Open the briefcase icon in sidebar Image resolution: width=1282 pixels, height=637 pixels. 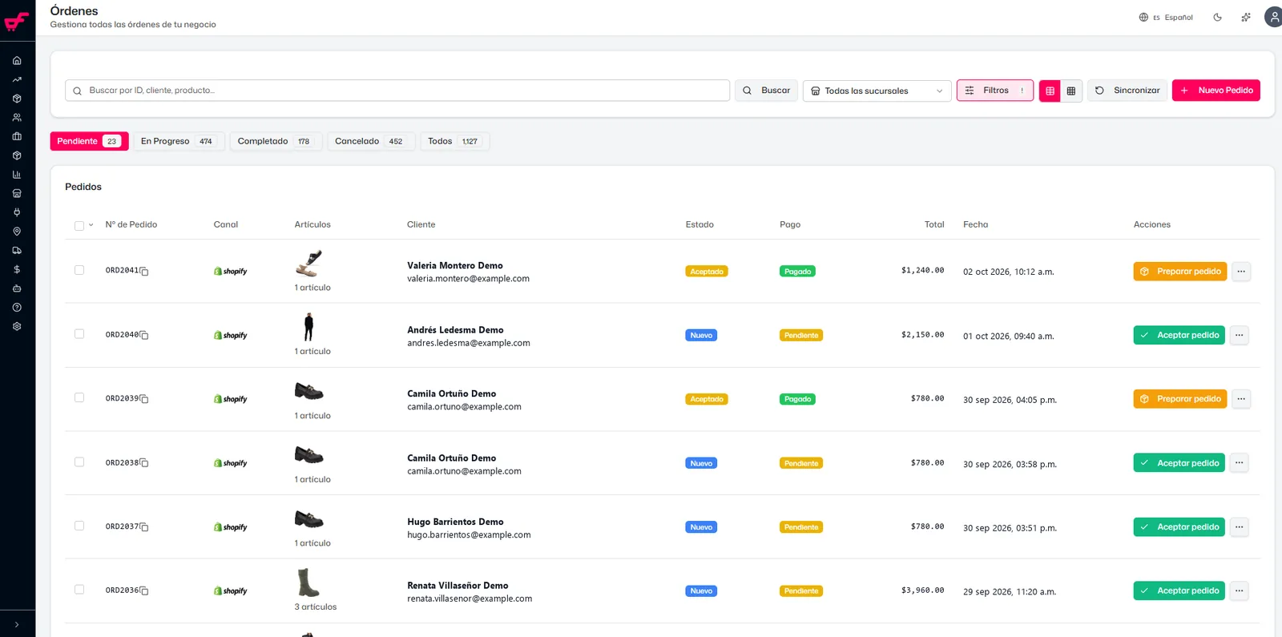[x=17, y=136]
